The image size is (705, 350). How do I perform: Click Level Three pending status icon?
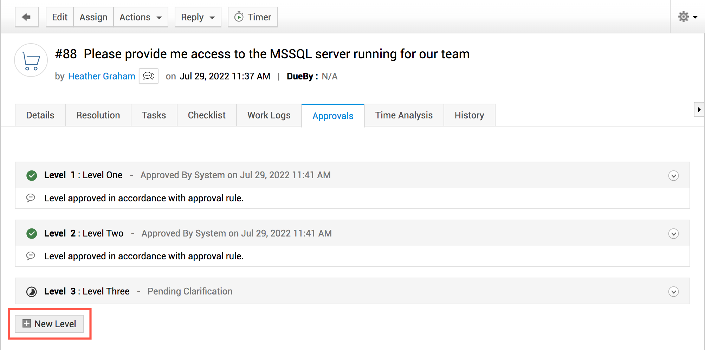tap(32, 292)
